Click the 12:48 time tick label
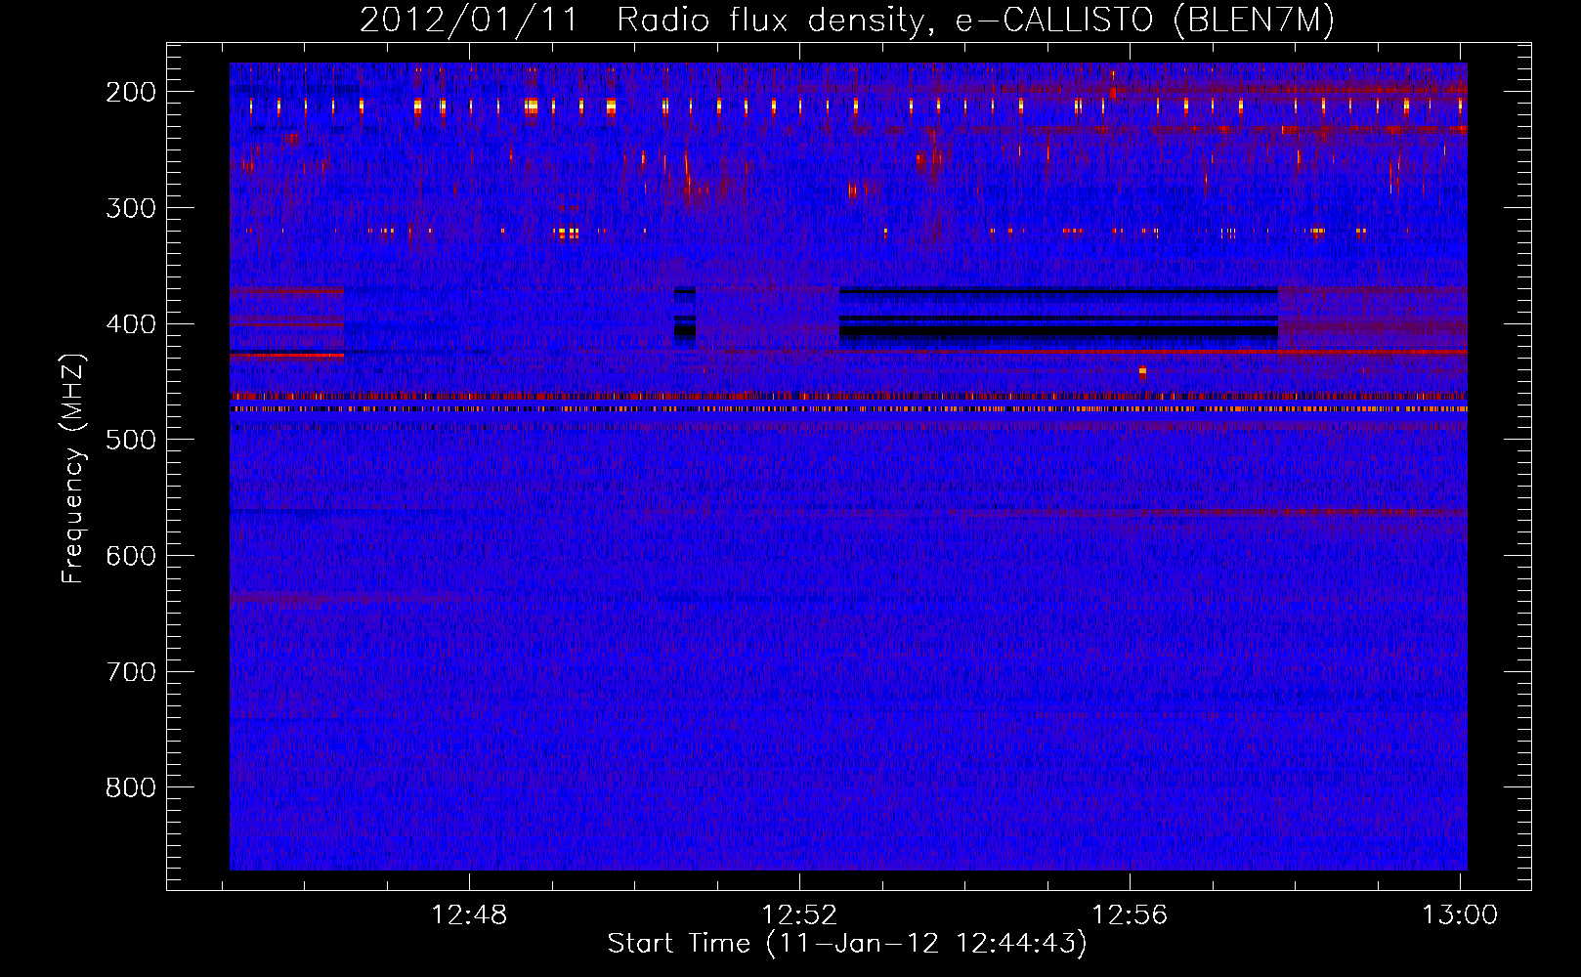This screenshot has height=977, width=1581. [469, 915]
